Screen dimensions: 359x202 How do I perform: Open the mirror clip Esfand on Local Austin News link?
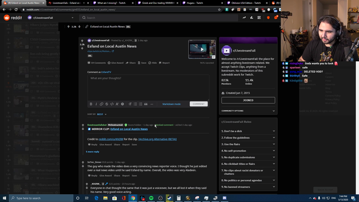pos(129,129)
